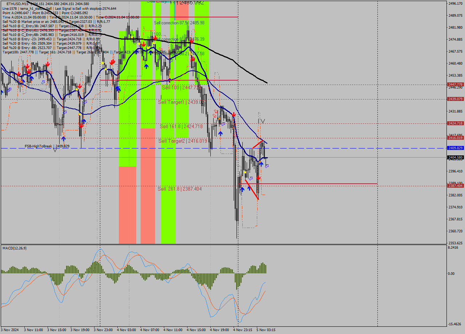Click the '4 Nov 19:00' time axis label
The height and width of the screenshot is (334, 465).
pyautogui.click(x=219, y=330)
